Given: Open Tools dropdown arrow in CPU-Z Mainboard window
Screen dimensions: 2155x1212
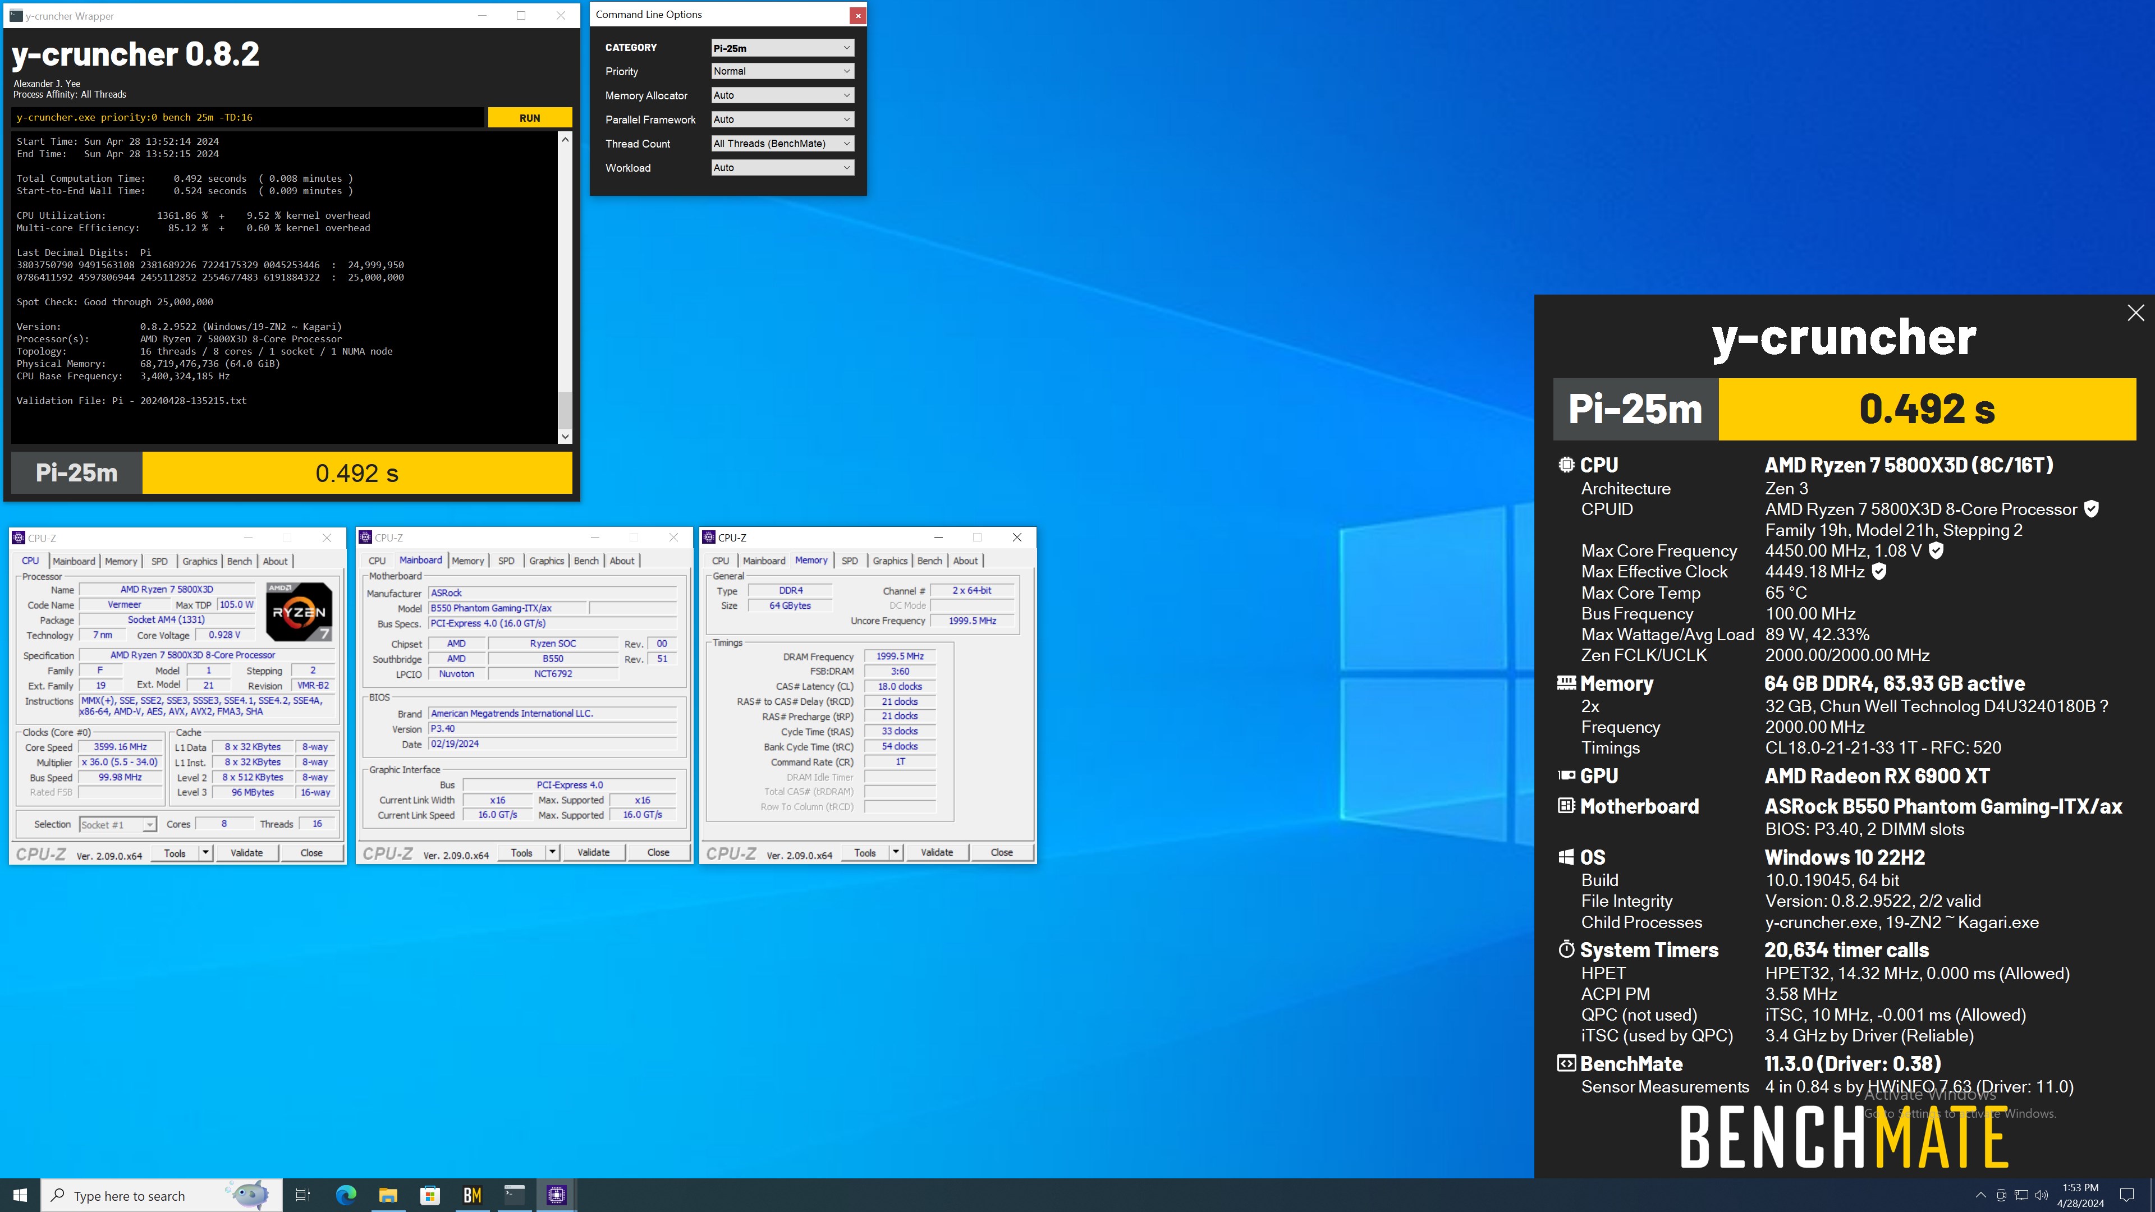Looking at the screenshot, I should point(552,852).
